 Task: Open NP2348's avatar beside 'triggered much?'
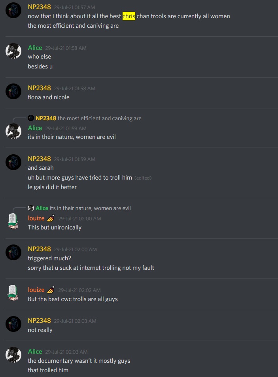[13, 252]
